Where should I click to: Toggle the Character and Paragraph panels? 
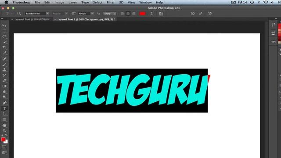point(161,14)
